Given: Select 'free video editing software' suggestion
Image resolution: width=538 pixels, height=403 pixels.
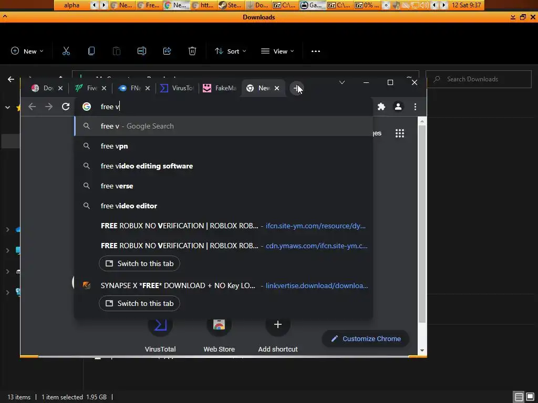Looking at the screenshot, I should [x=223, y=166].
